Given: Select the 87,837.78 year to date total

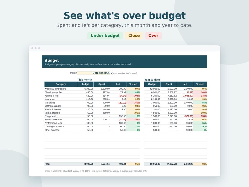Looking at the screenshot, I should (168, 164).
